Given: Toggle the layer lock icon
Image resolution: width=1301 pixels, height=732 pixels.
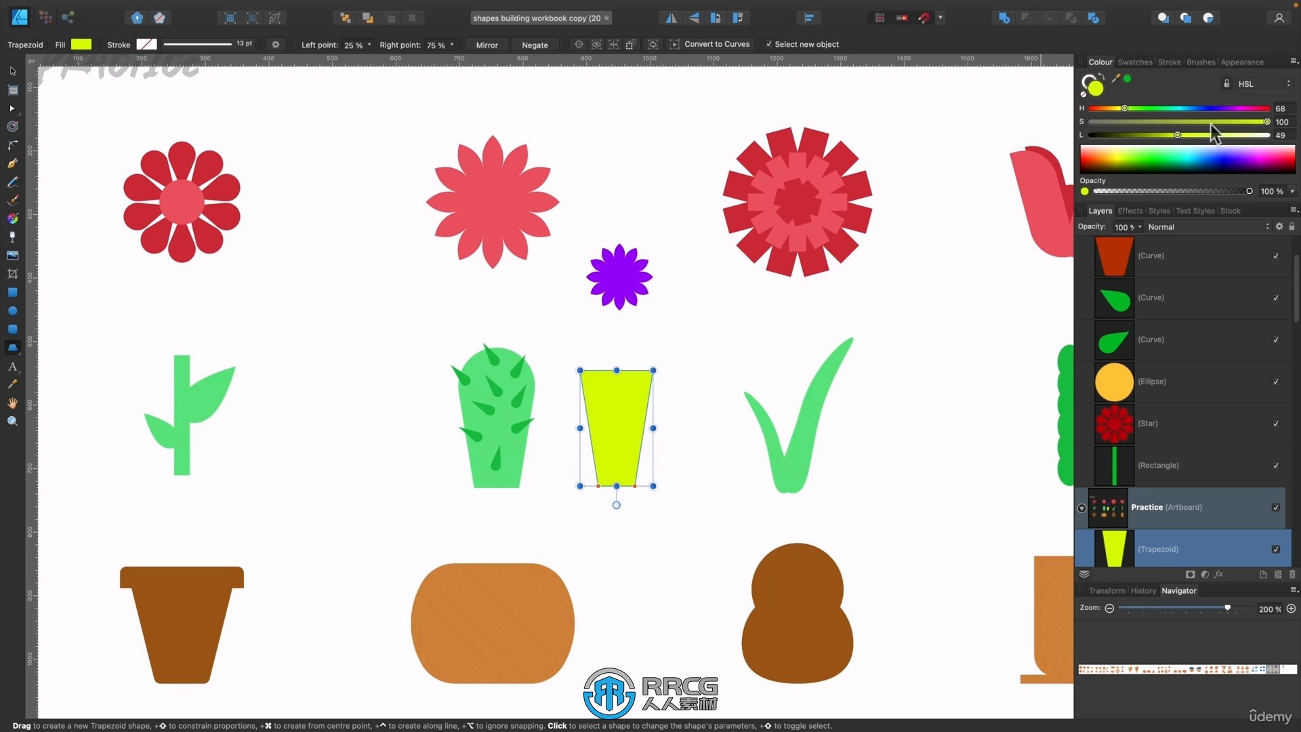Looking at the screenshot, I should (x=1292, y=226).
